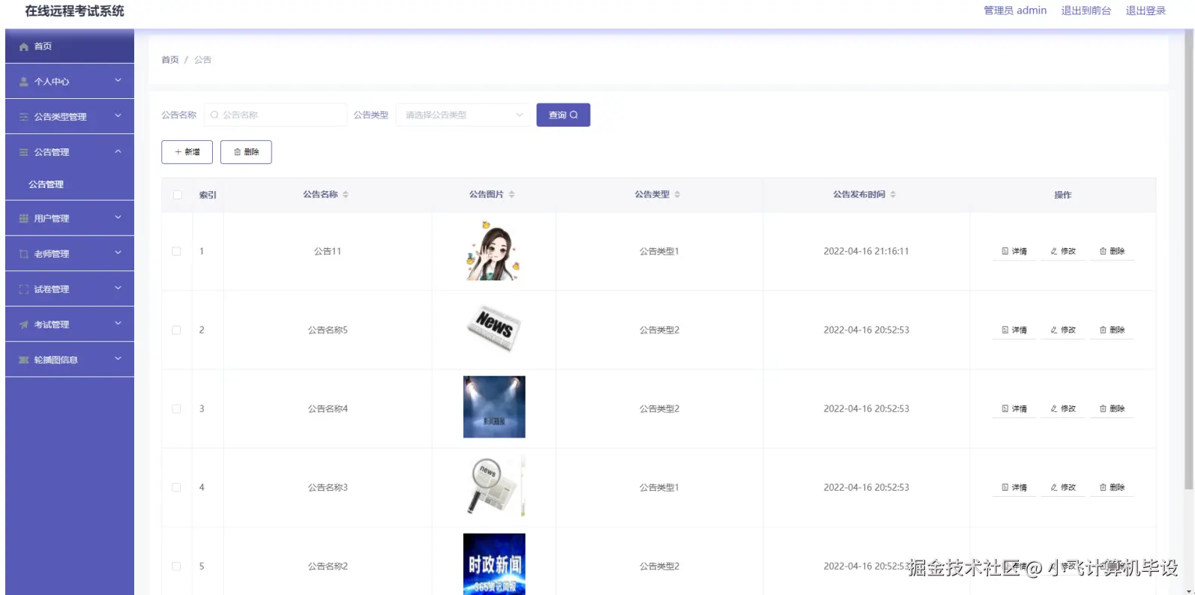
Task: Click the page vertical scrollbar
Action: 1188,260
